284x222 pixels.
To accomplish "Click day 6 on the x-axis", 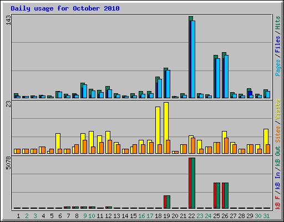I will coord(60,216).
